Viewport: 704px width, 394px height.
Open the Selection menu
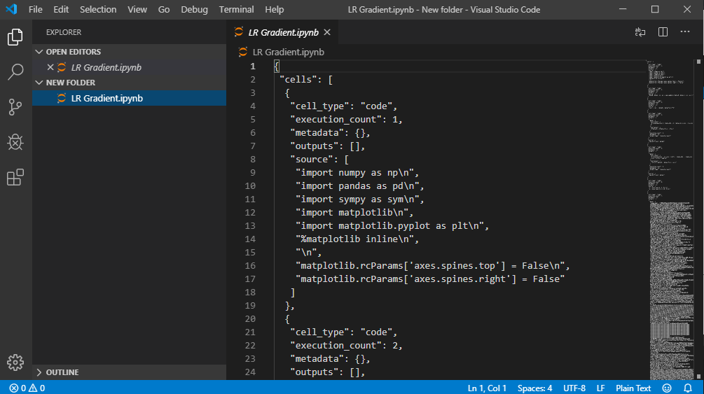(98, 9)
